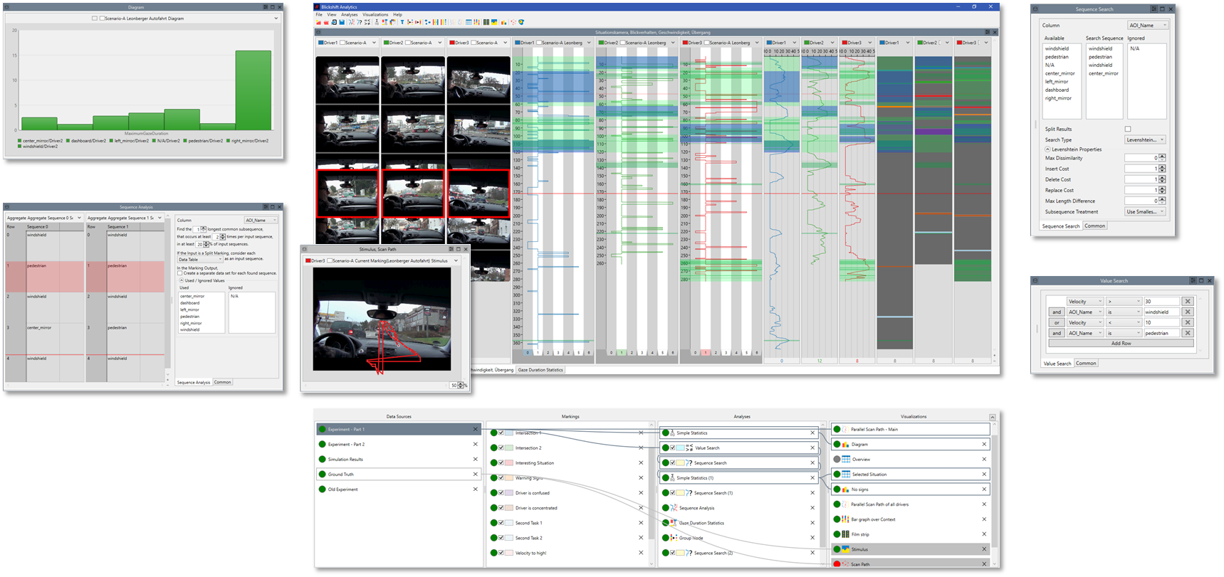The image size is (1224, 577).
Task: Increase the Insert Cost stepper value
Action: pos(1162,166)
